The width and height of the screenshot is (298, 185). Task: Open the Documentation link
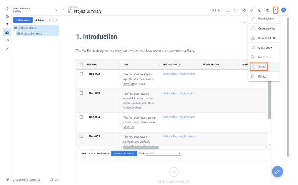20,180
